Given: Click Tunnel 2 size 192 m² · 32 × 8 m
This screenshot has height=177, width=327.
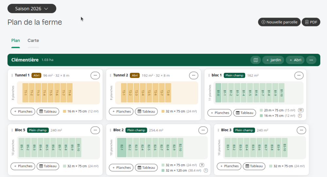Looking at the screenshot, I should 156,76.
